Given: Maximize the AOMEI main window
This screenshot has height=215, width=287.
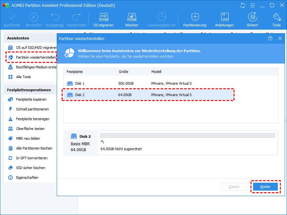Looking at the screenshot, I should 272,6.
